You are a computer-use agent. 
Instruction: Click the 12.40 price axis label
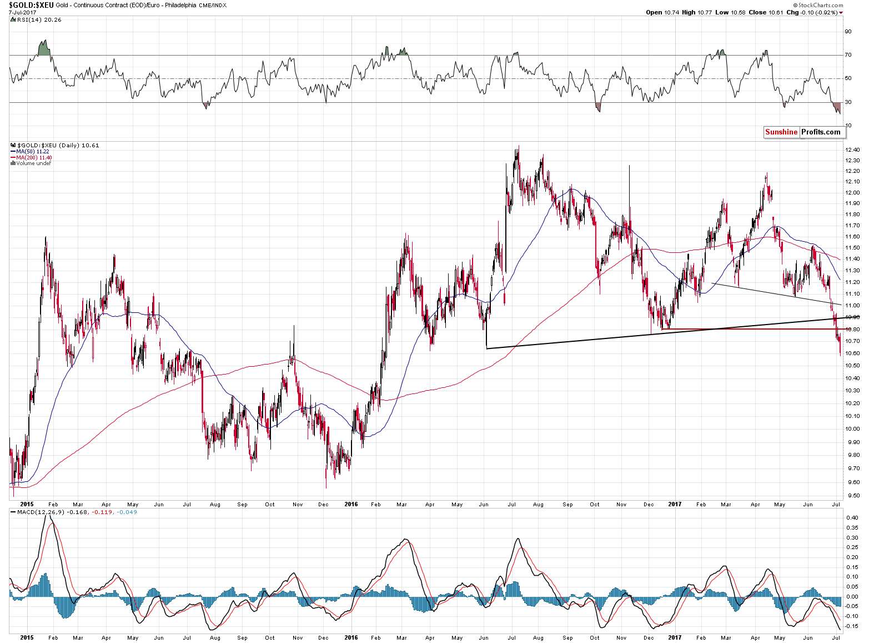pos(852,150)
